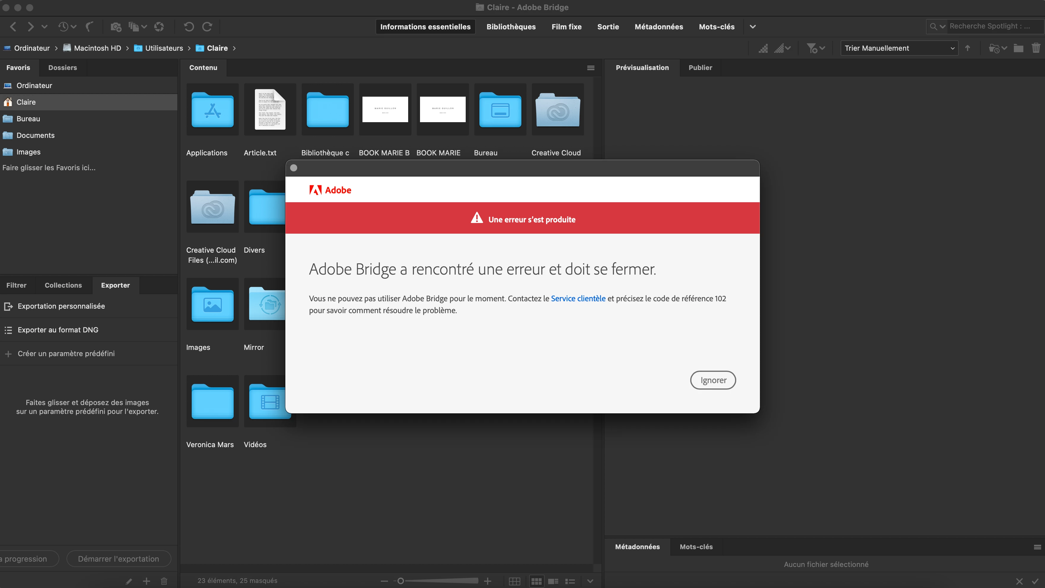Select the Article.txt thumbnail
The width and height of the screenshot is (1045, 588).
click(x=270, y=109)
